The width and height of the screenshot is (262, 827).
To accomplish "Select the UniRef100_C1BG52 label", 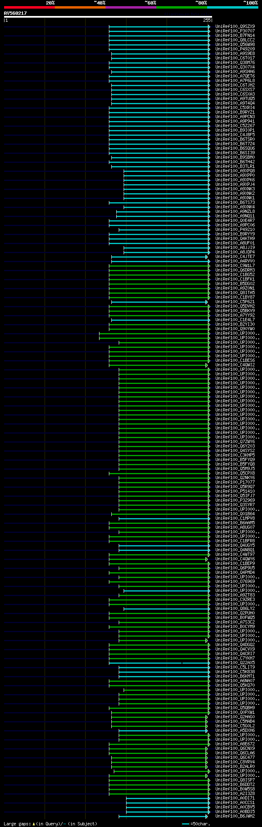I will (x=235, y=274).
